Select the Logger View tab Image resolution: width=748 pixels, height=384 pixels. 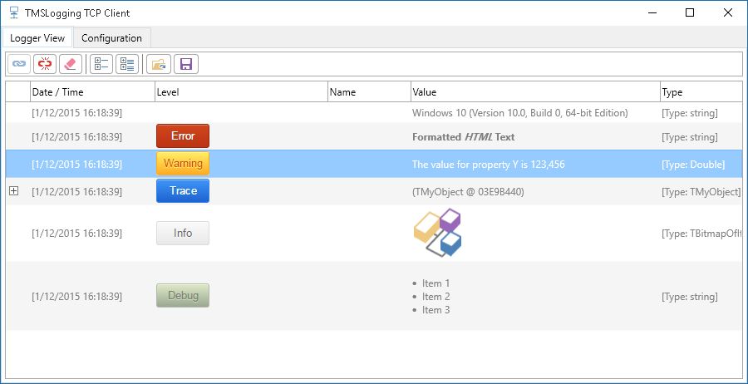coord(37,38)
